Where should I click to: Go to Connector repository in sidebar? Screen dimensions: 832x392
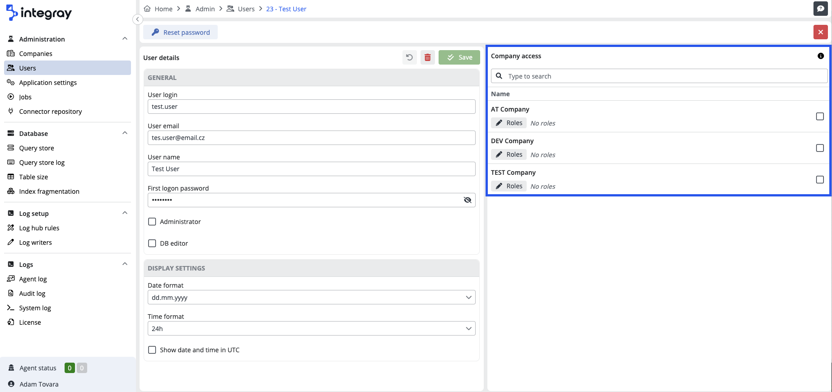[x=50, y=112]
